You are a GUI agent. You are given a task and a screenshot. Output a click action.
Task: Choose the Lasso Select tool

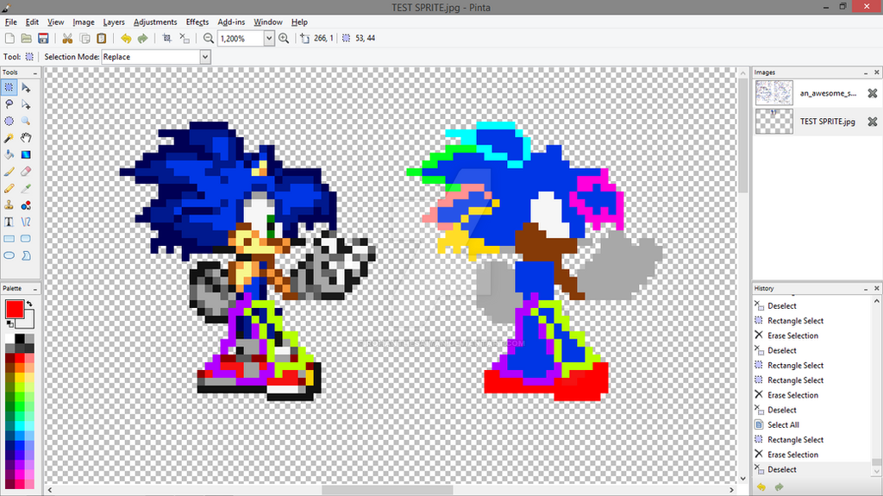9,104
